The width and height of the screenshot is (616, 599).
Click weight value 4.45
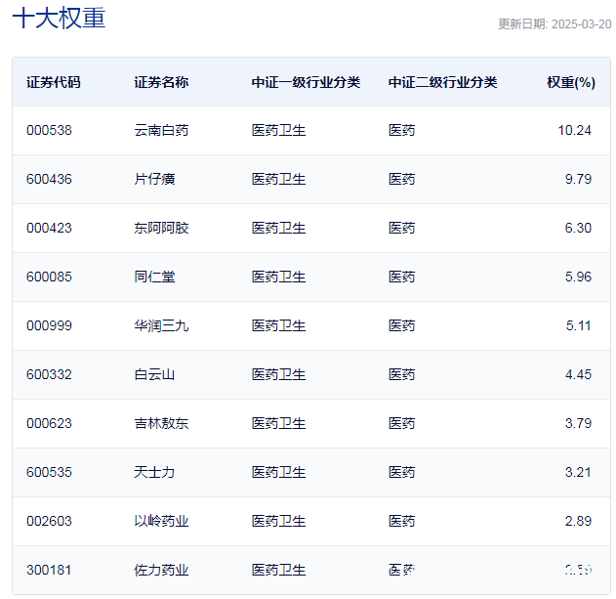click(x=578, y=374)
